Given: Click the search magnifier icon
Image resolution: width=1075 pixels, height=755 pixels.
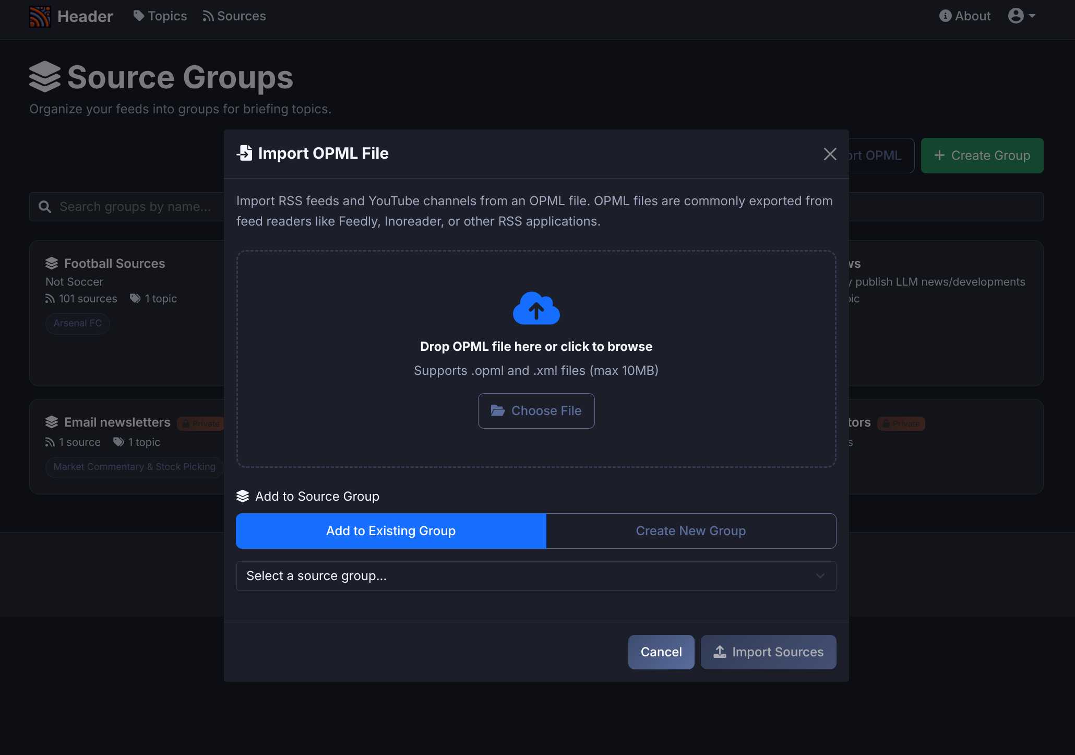Looking at the screenshot, I should coord(45,207).
